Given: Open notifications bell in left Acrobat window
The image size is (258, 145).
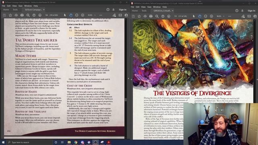Looking at the screenshot, I should coord(114,10).
